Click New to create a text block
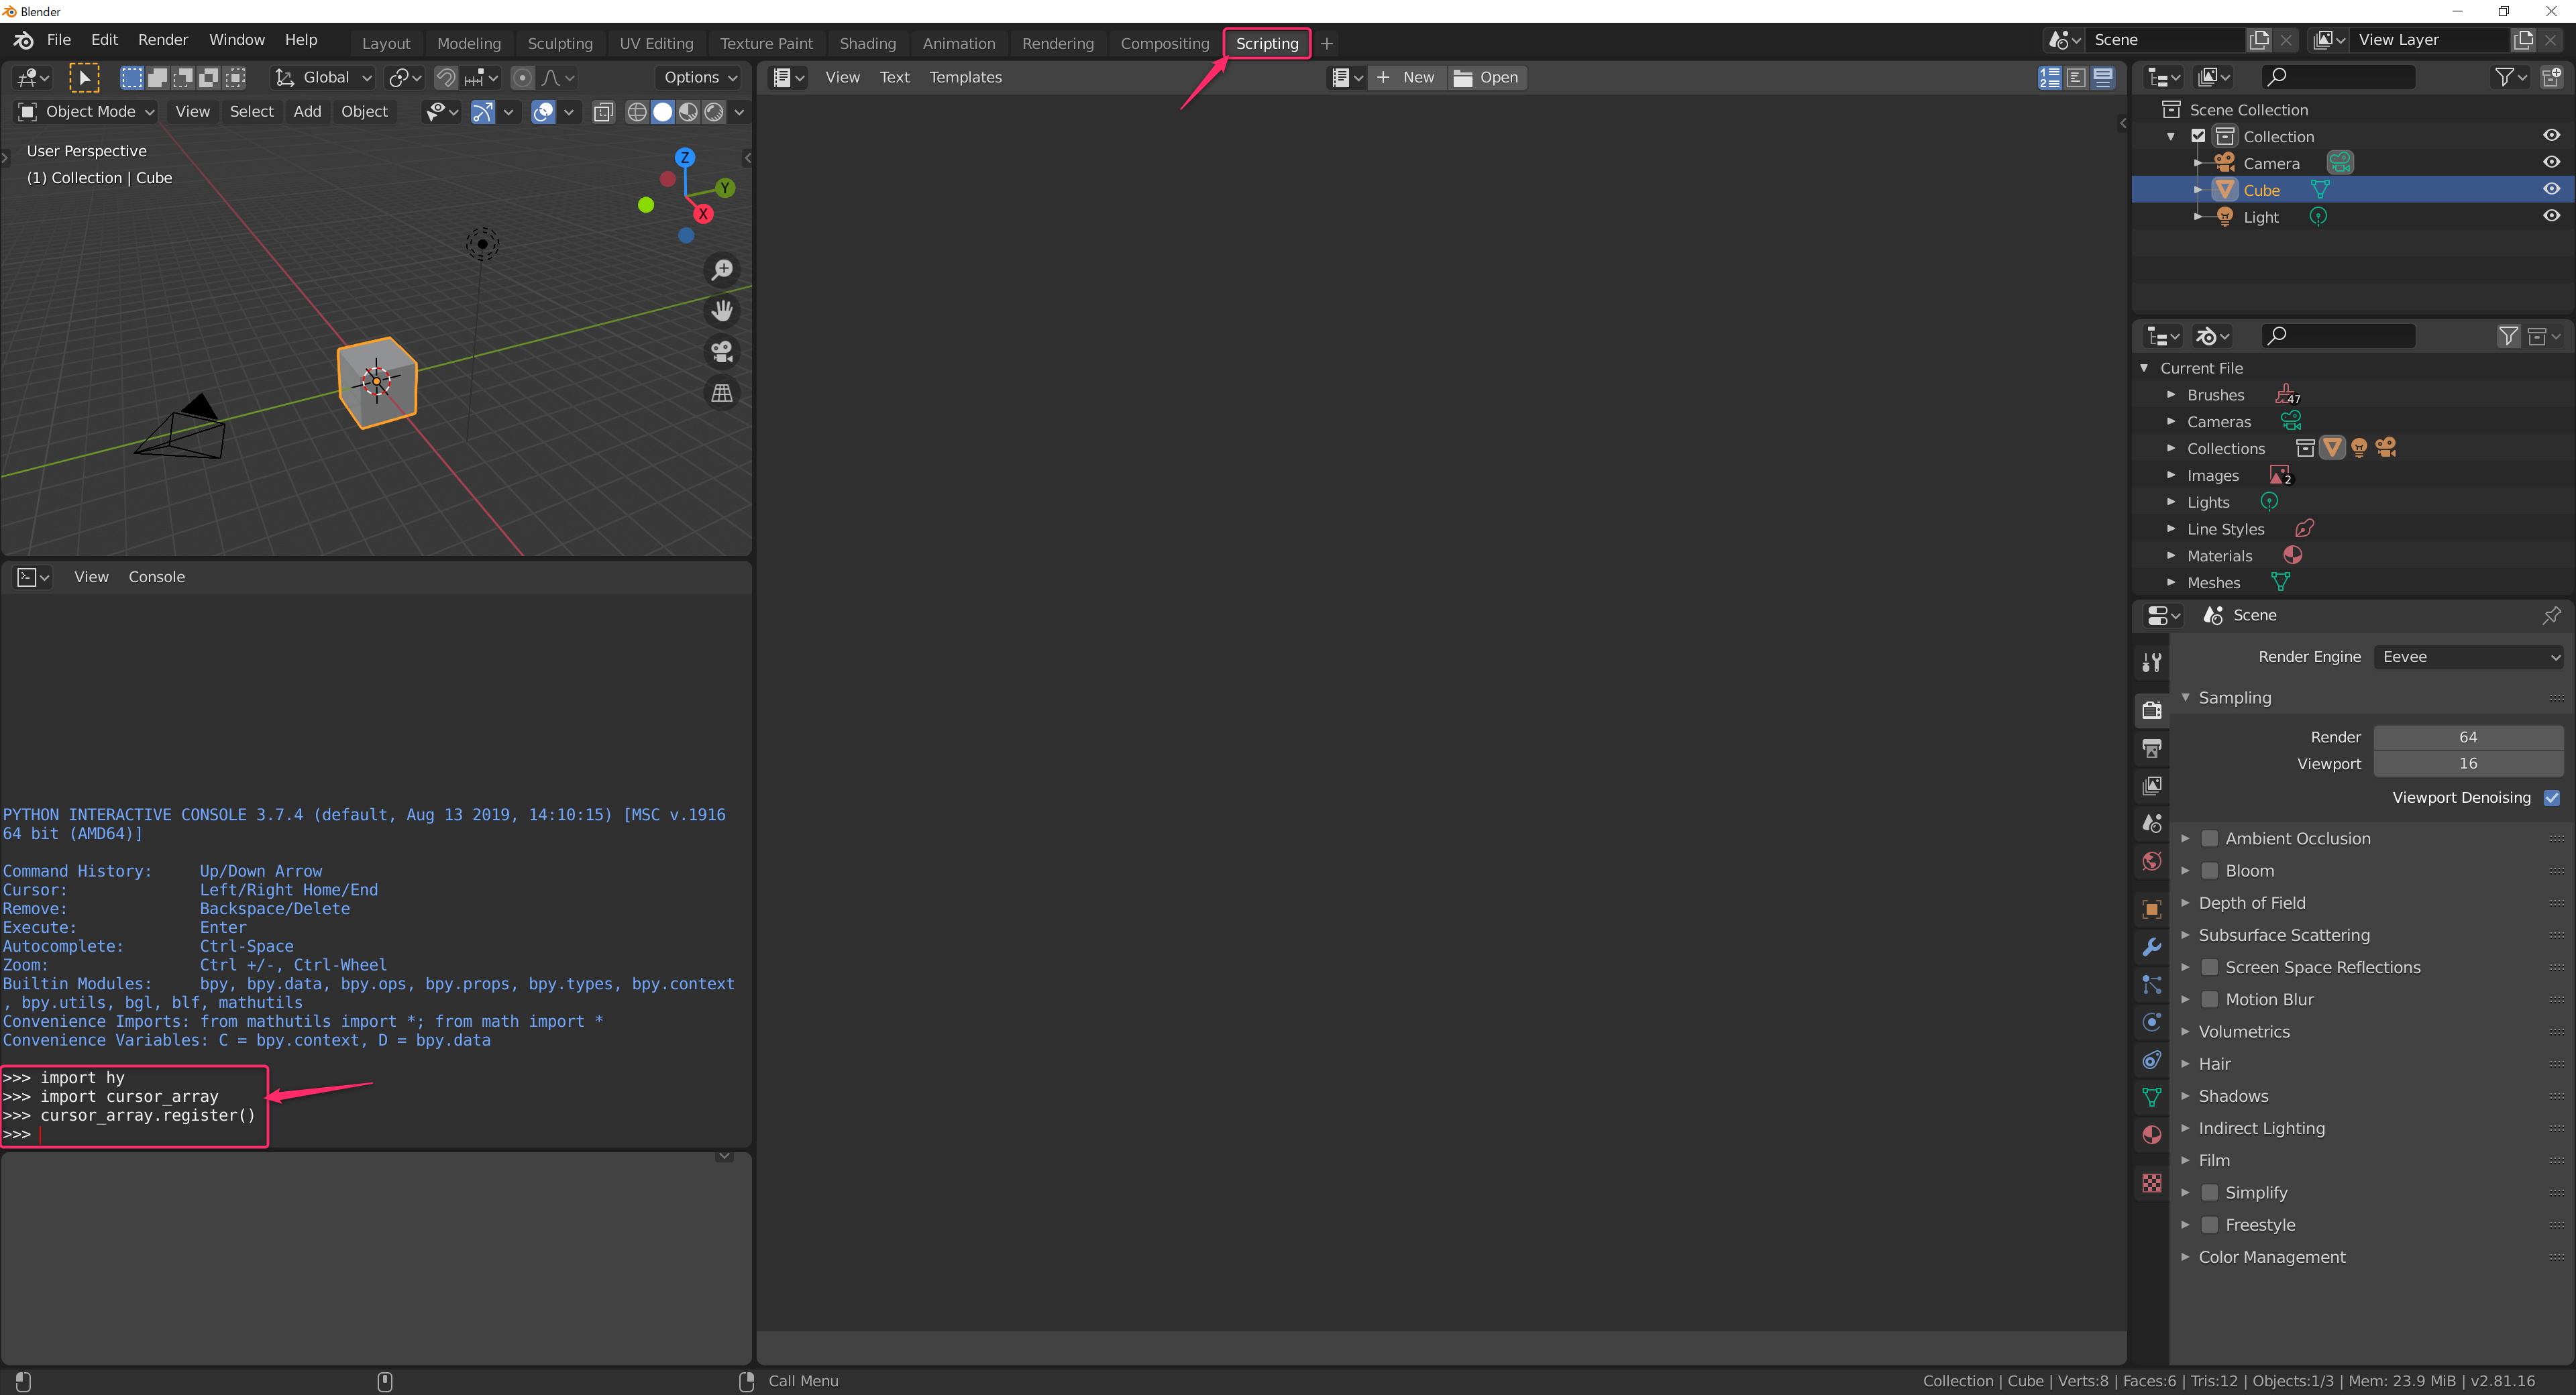Image resolution: width=2576 pixels, height=1395 pixels. (1407, 77)
